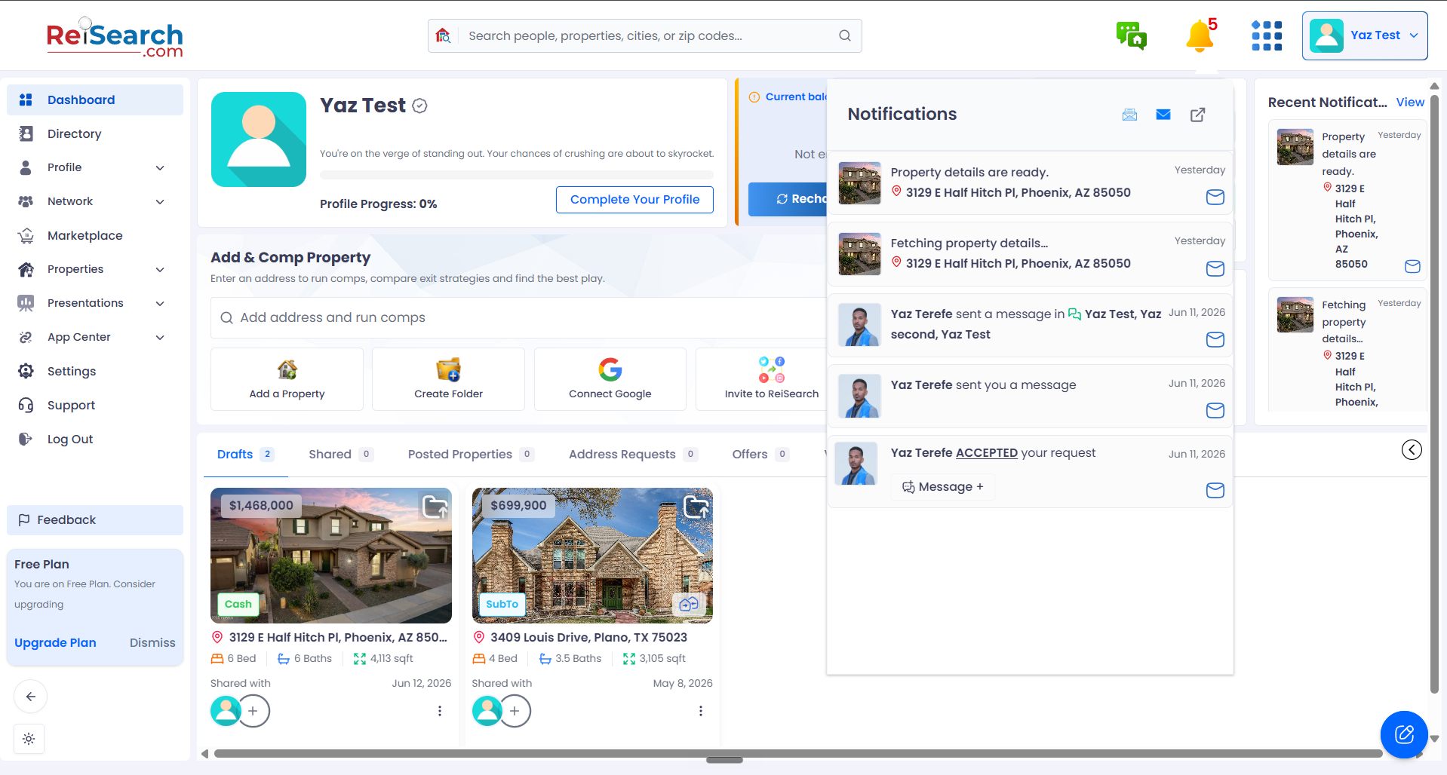Click the profile progress bar
Viewport: 1447px width, 775px height.
point(517,175)
